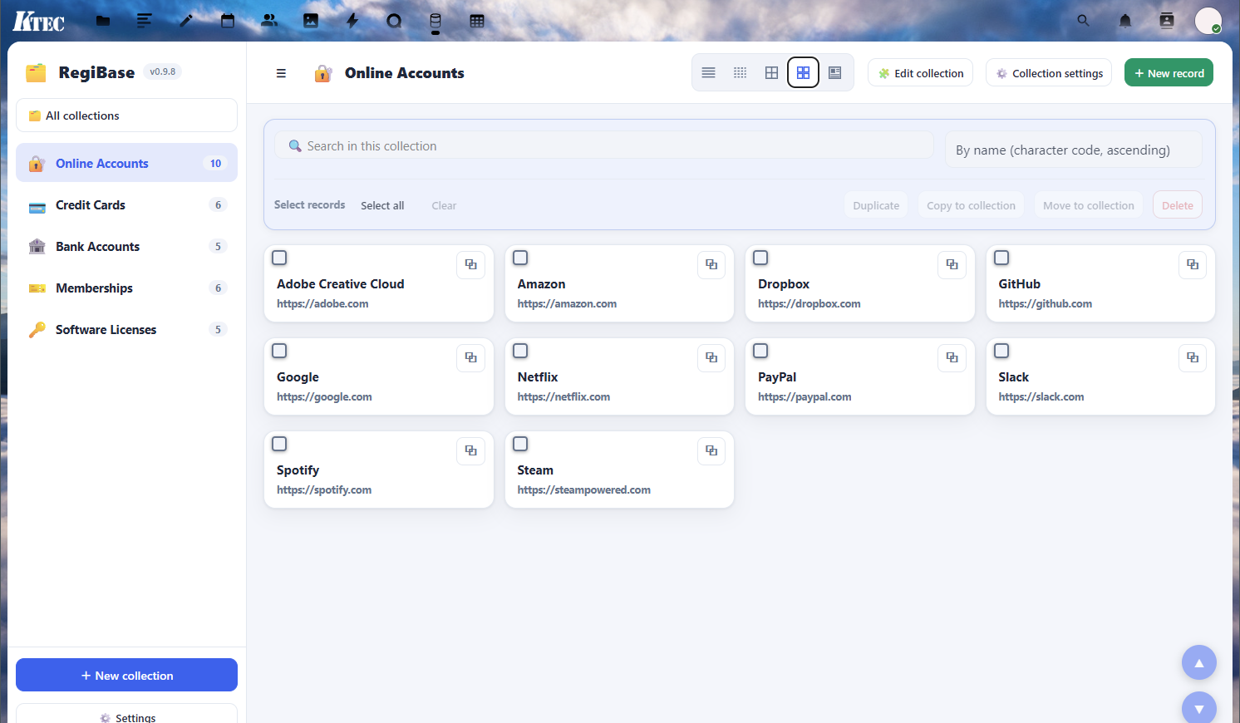
Task: Check the Amazon record checkbox
Action: coord(520,258)
